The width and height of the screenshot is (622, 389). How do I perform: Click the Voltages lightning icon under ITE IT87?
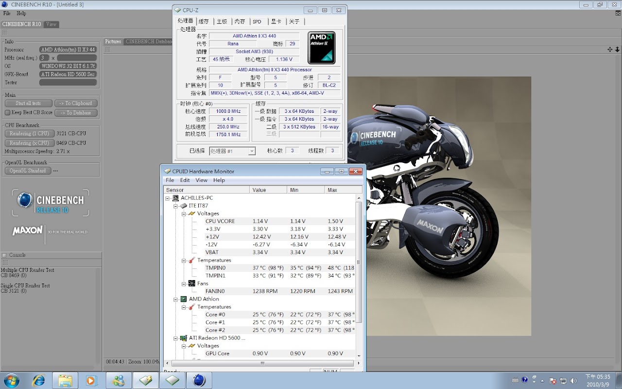[x=191, y=213]
